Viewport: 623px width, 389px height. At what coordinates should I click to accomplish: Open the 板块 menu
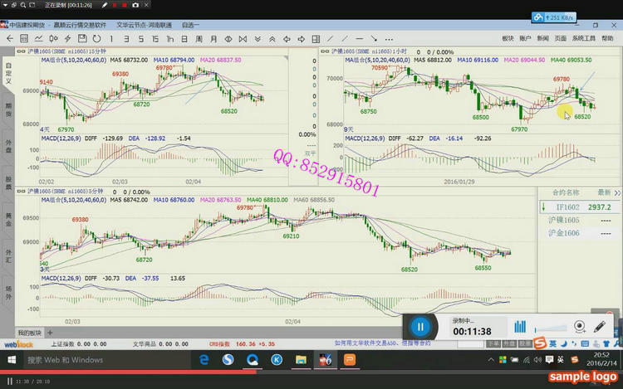tap(508, 38)
